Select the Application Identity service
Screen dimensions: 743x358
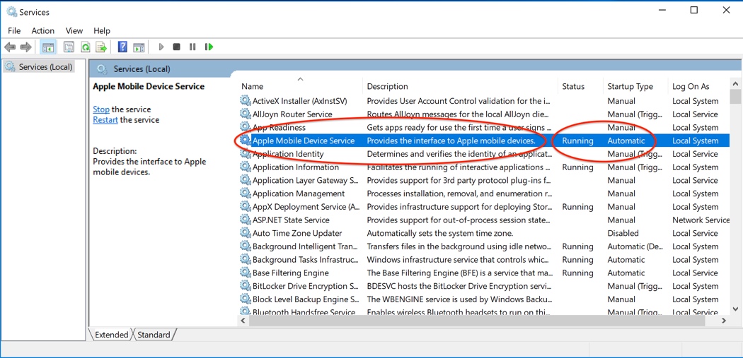click(x=484, y=154)
